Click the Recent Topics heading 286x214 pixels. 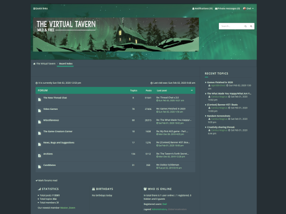pos(216,74)
